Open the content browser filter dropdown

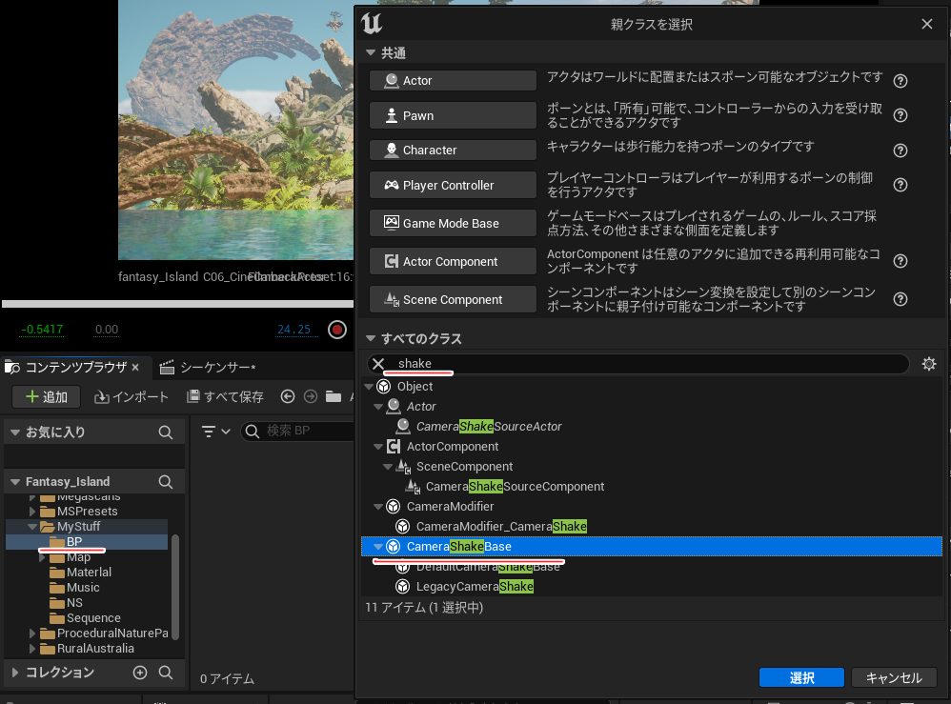point(216,432)
